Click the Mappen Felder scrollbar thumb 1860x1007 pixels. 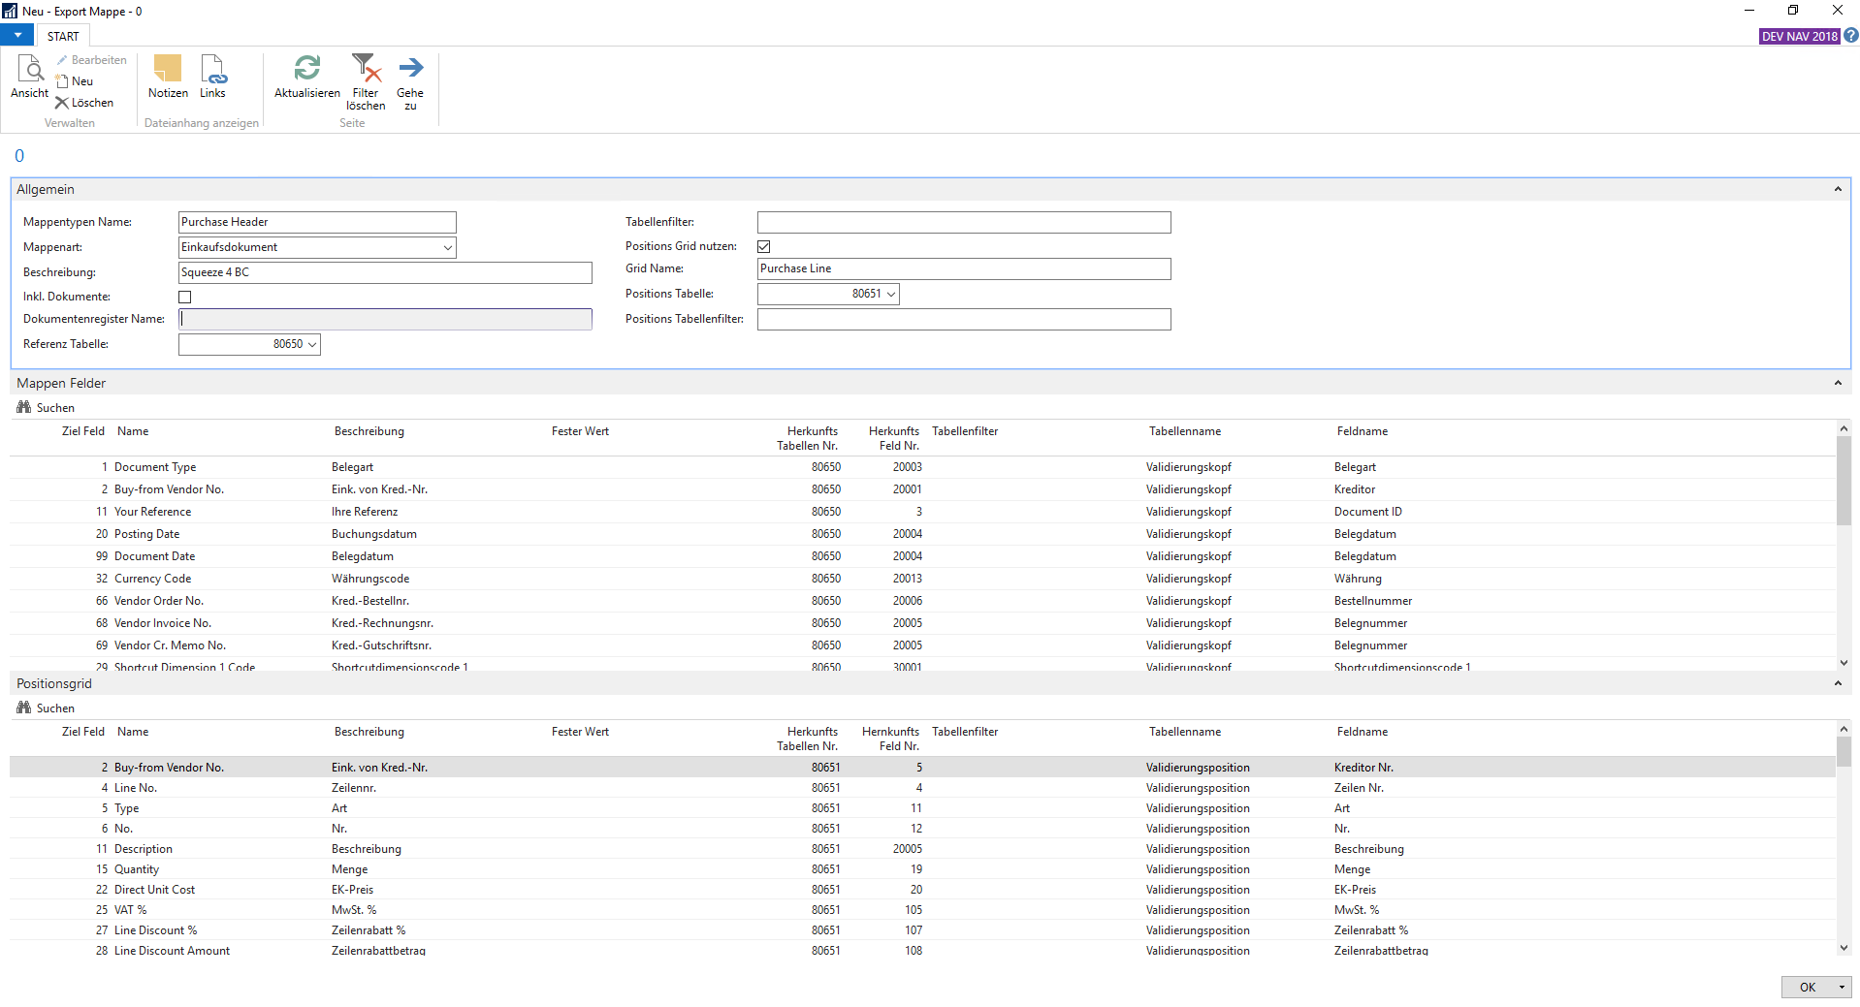[1844, 480]
